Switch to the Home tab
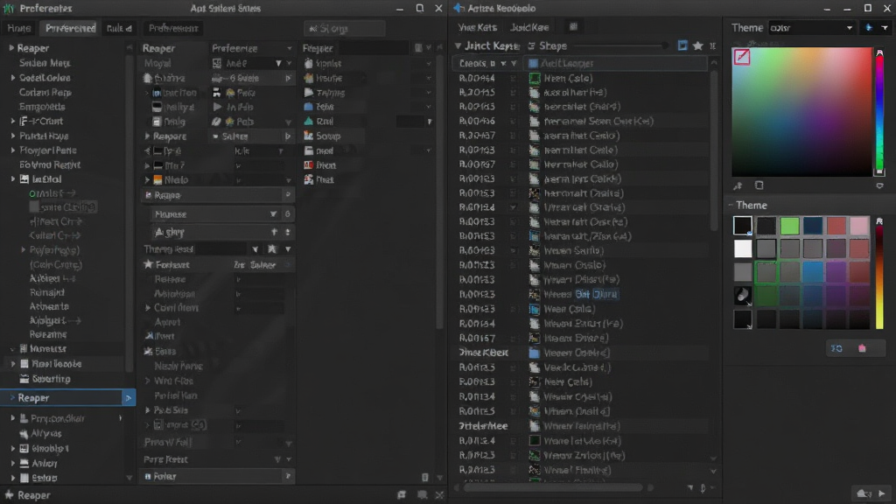This screenshot has width=896, height=504. (19, 28)
